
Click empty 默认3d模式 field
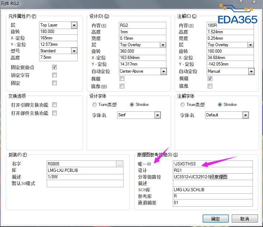tap(85, 184)
